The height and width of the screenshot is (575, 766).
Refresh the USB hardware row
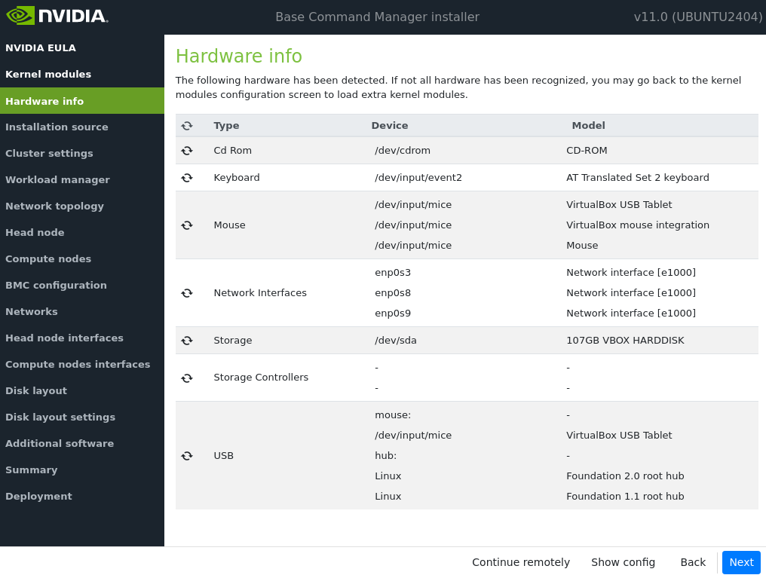(x=187, y=456)
